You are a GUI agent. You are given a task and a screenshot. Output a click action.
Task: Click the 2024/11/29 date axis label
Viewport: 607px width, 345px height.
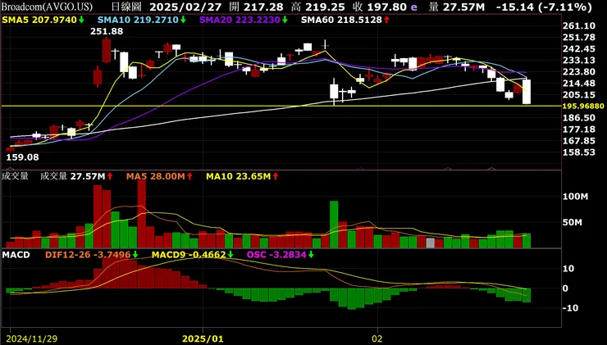tap(33, 339)
